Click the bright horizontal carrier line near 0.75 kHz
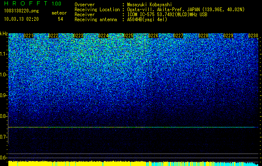This screenshot has width=262, height=166. click(133, 127)
